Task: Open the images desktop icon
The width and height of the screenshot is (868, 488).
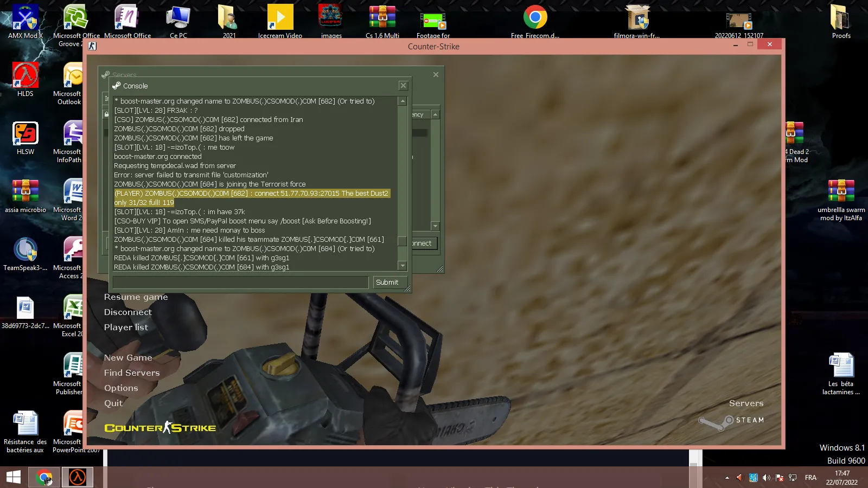Action: 331,22
